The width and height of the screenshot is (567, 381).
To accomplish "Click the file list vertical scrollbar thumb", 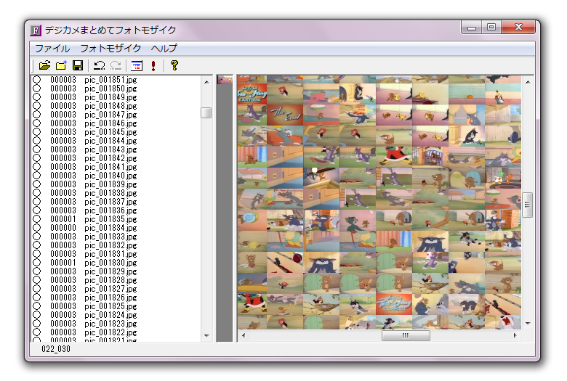I will pos(206,112).
